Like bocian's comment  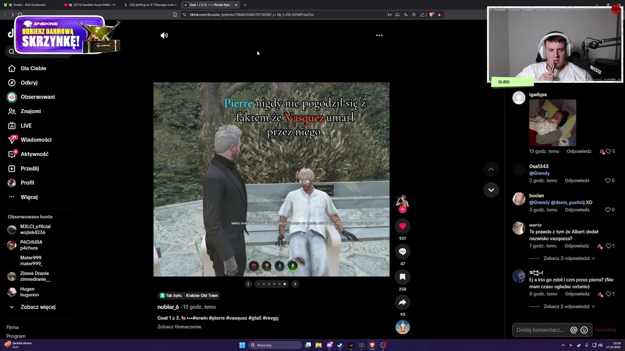[608, 210]
